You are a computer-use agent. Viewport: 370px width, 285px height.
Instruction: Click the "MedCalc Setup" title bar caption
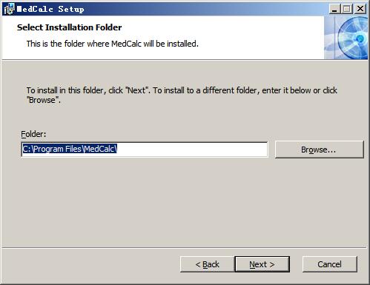pyautogui.click(x=50, y=9)
